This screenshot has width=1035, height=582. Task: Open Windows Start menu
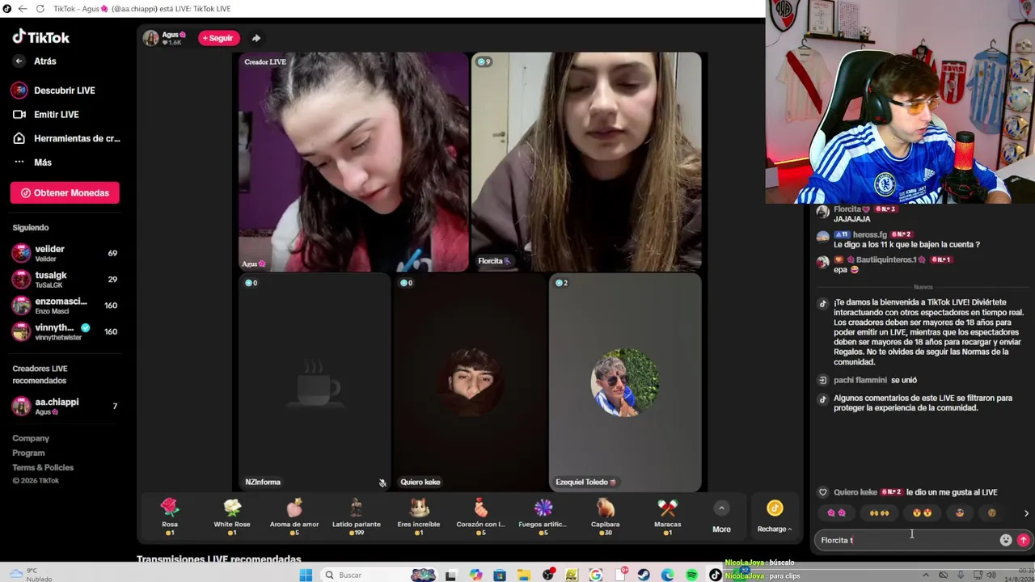[306, 575]
